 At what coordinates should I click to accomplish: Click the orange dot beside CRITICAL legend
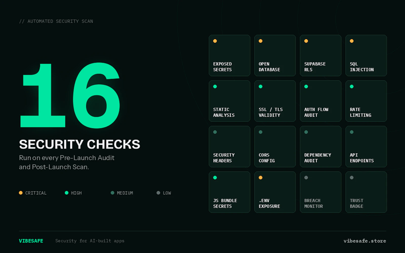(x=21, y=193)
